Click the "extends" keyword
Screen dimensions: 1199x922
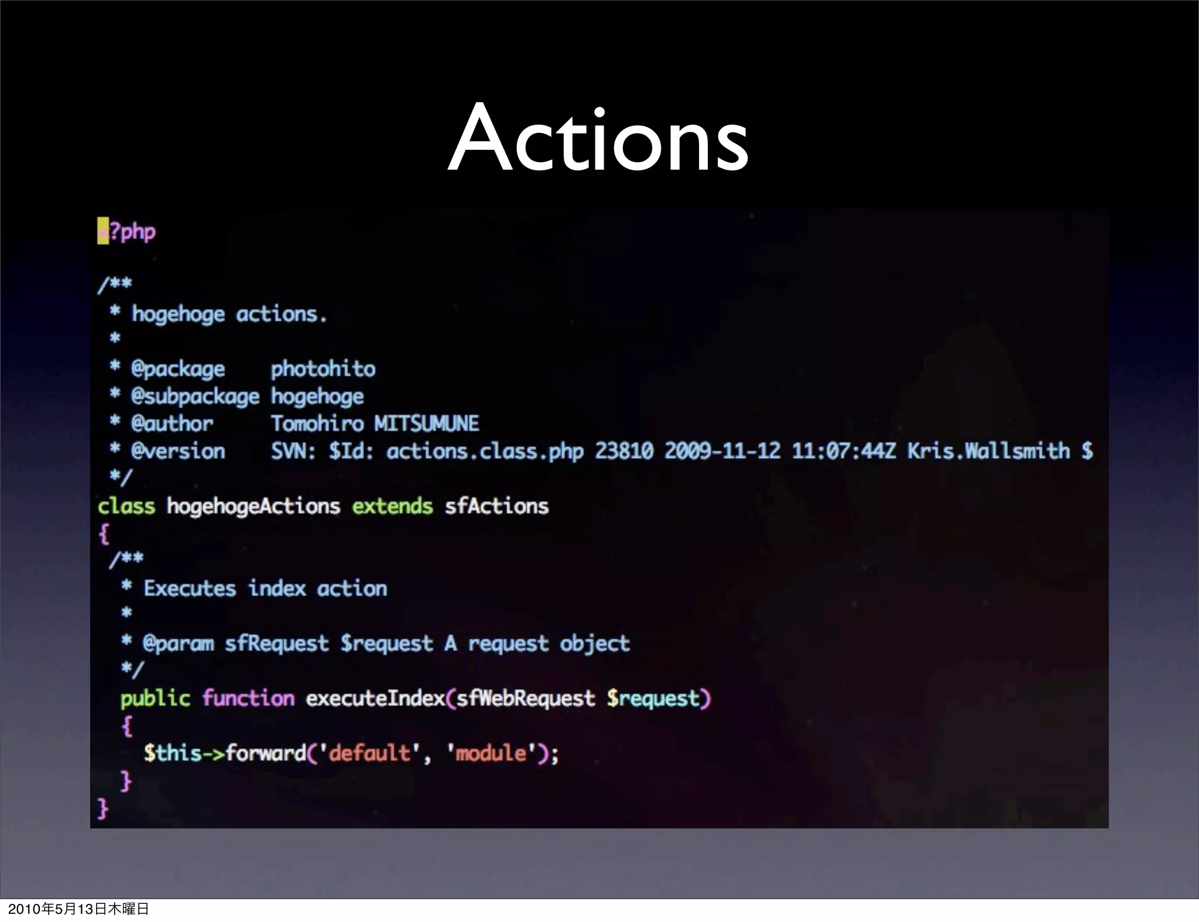coord(392,506)
